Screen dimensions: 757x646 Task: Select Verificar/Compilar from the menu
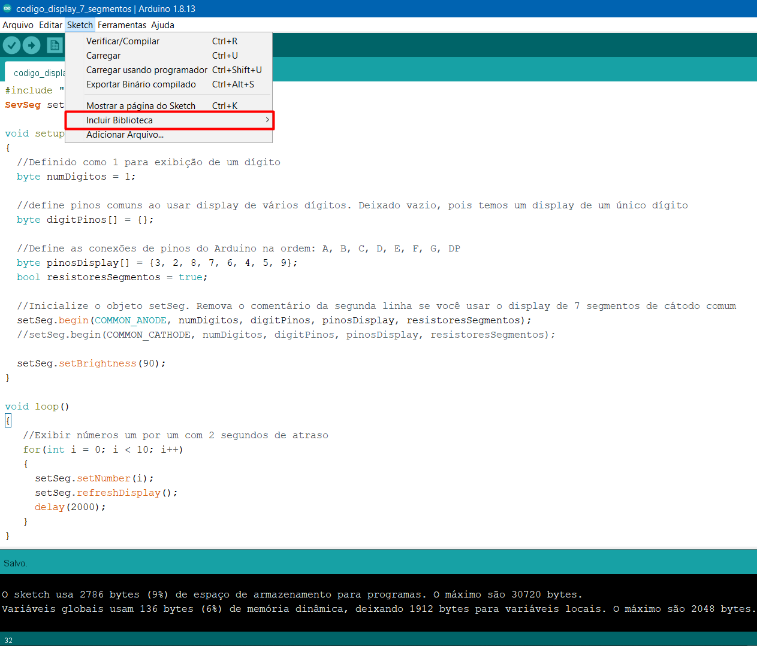coord(123,41)
